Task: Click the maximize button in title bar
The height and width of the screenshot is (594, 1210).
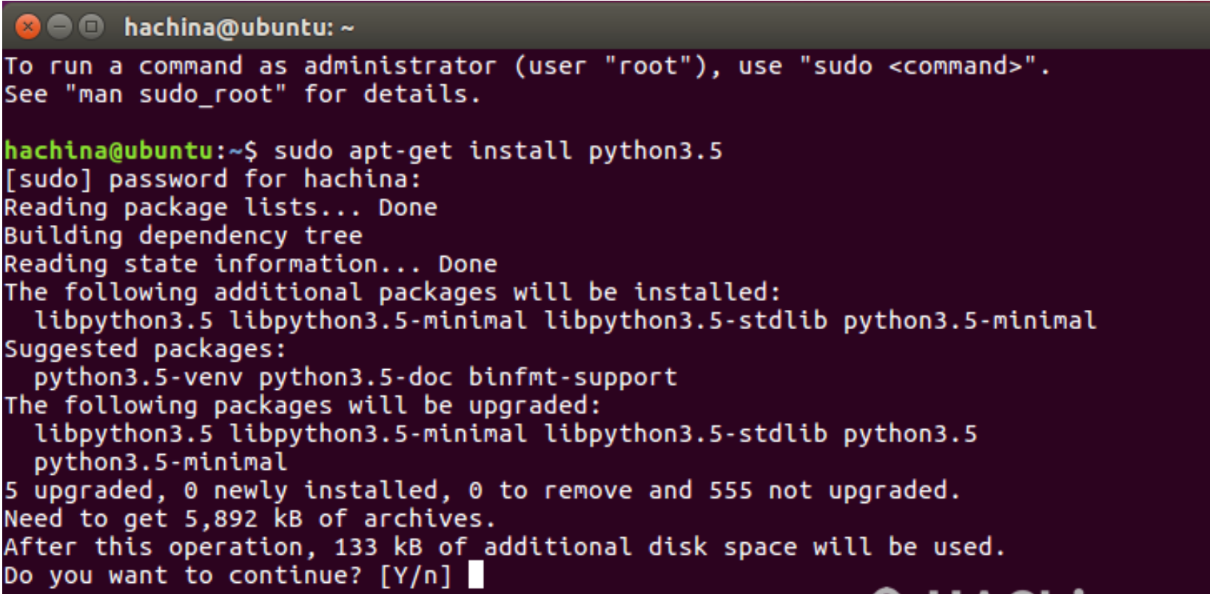Action: pyautogui.click(x=90, y=27)
